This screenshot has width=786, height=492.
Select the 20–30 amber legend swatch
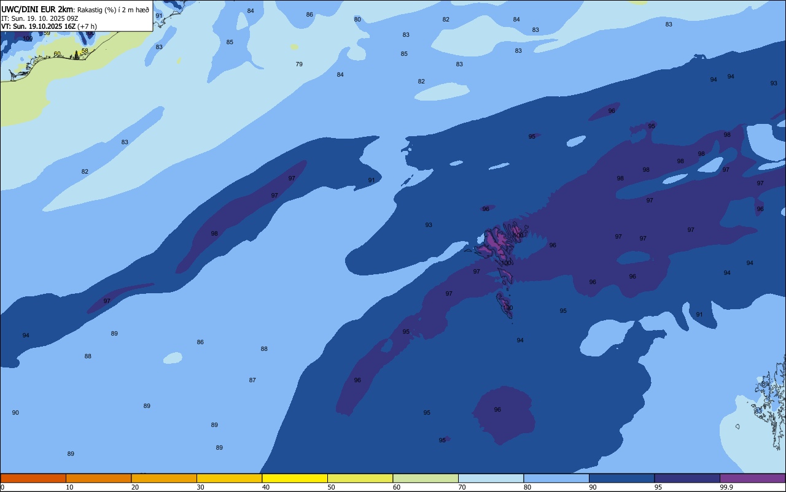click(164, 478)
